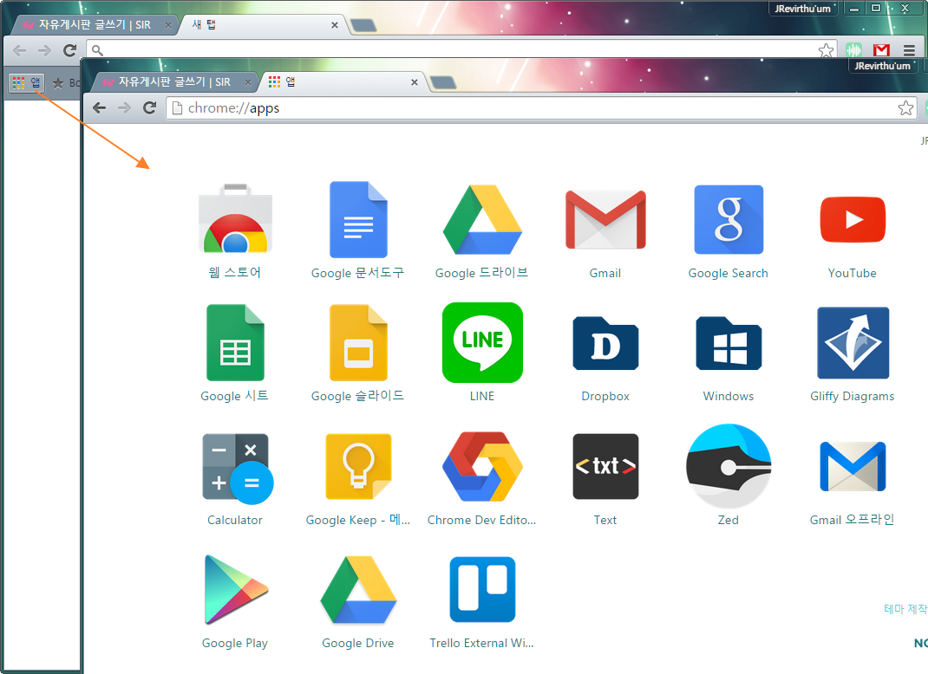The width and height of the screenshot is (928, 674).
Task: Open Trello External Window app
Action: pos(481,589)
